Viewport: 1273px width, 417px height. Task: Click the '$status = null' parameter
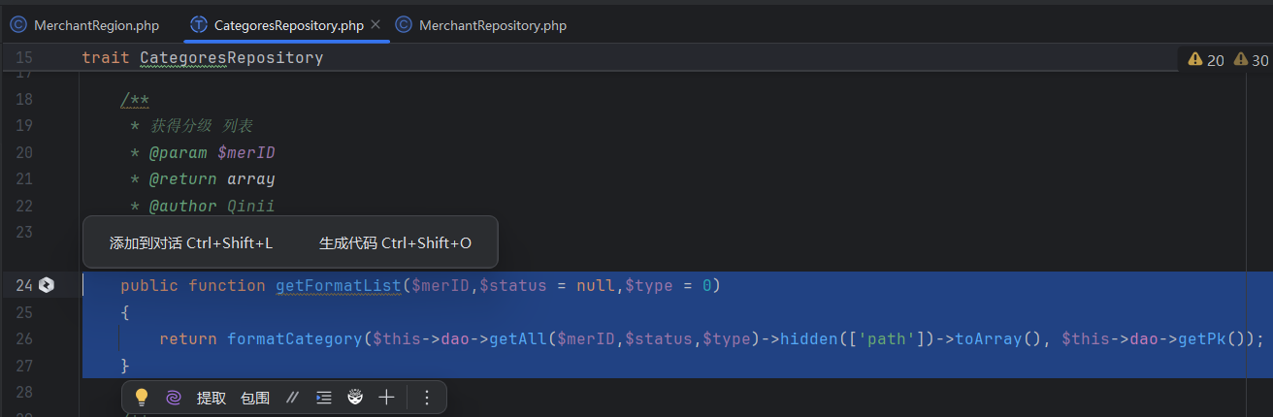click(547, 285)
